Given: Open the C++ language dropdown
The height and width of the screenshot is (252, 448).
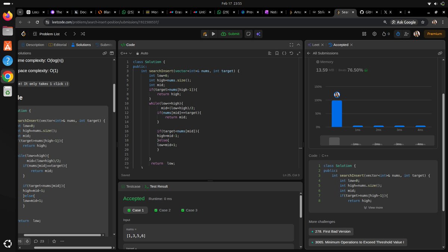Looking at the screenshot, I should click(x=125, y=53).
